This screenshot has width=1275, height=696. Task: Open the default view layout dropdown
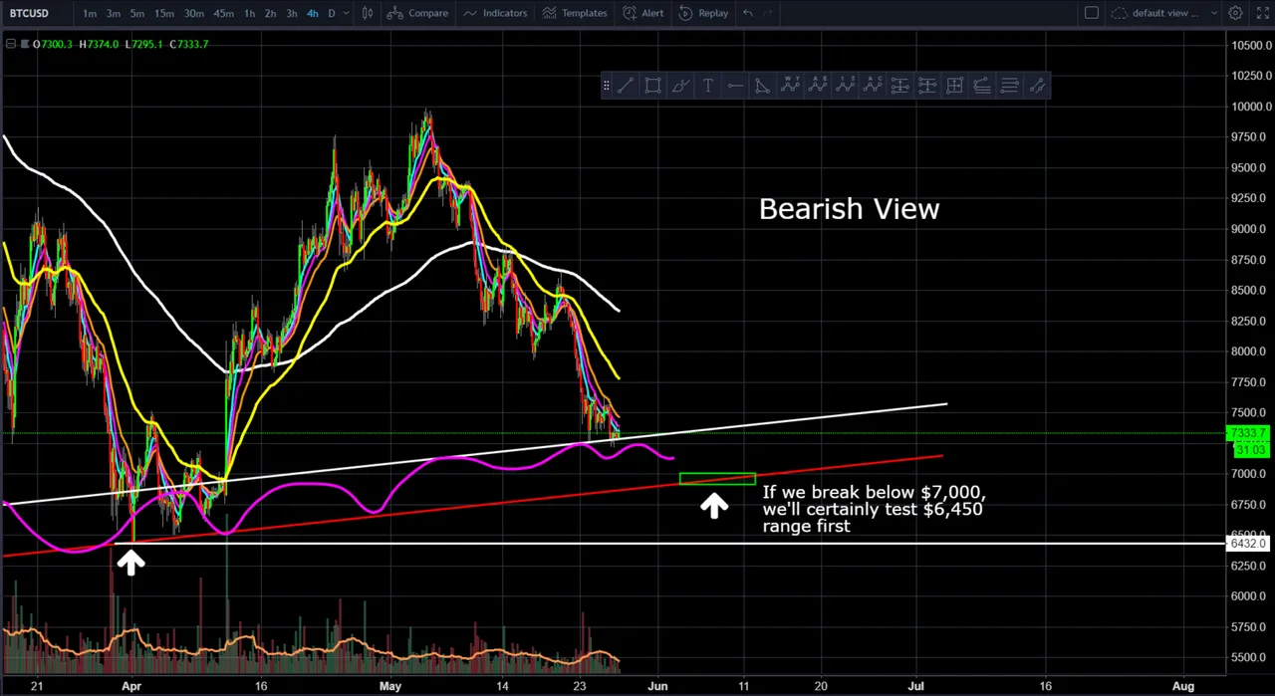coord(1165,13)
